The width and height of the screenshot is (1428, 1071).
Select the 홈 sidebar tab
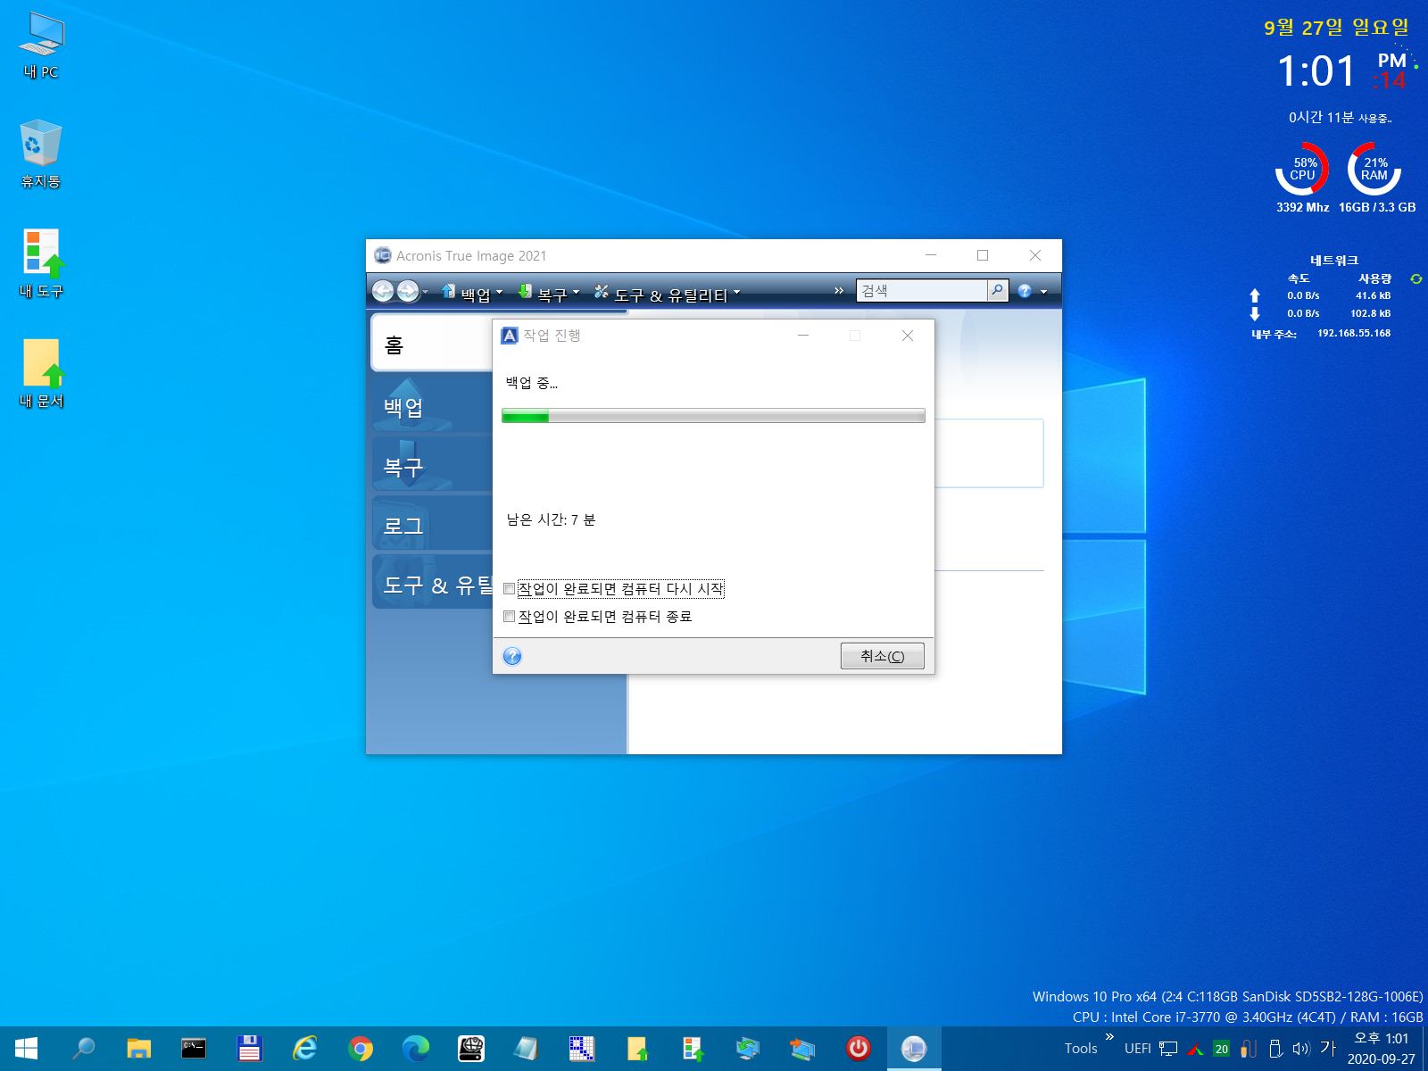(432, 343)
